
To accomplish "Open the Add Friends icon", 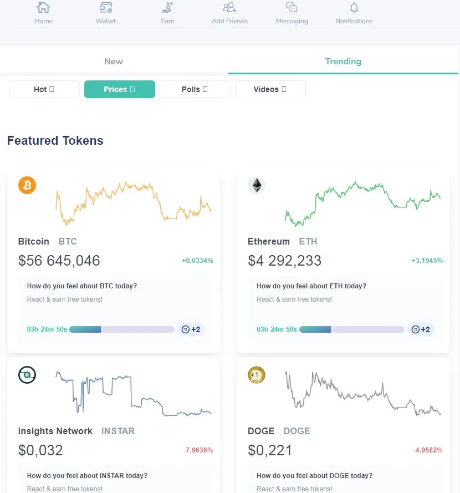I will [229, 7].
